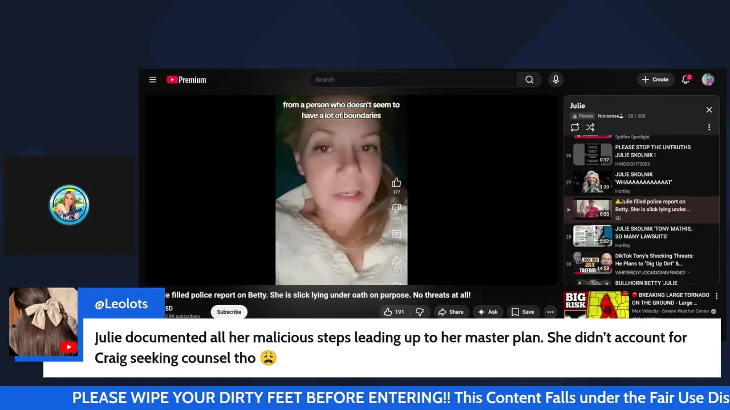The image size is (730, 410).
Task: Click 'HINDSIGHT2002' channel name in playlist
Action: [633, 164]
